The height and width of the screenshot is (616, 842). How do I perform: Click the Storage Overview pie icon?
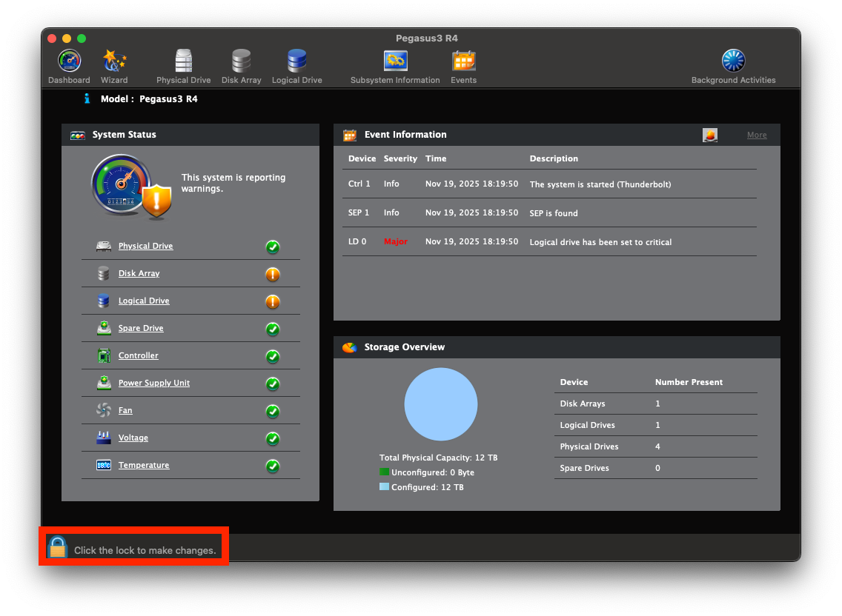pos(350,347)
